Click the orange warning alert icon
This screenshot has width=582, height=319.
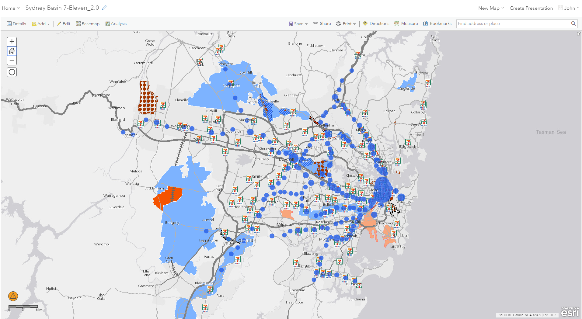click(x=13, y=296)
